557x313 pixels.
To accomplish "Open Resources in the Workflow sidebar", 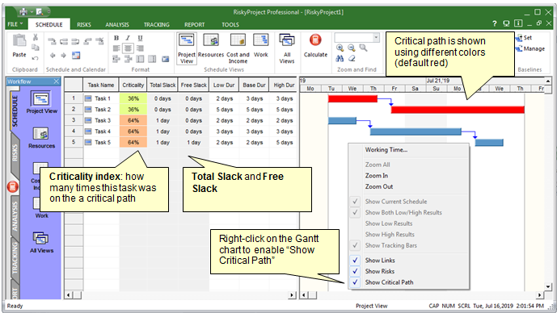I will click(41, 138).
